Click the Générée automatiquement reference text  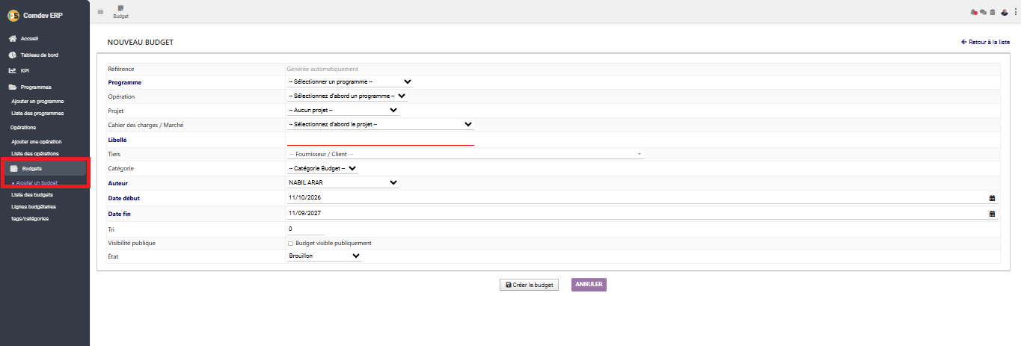tap(323, 69)
